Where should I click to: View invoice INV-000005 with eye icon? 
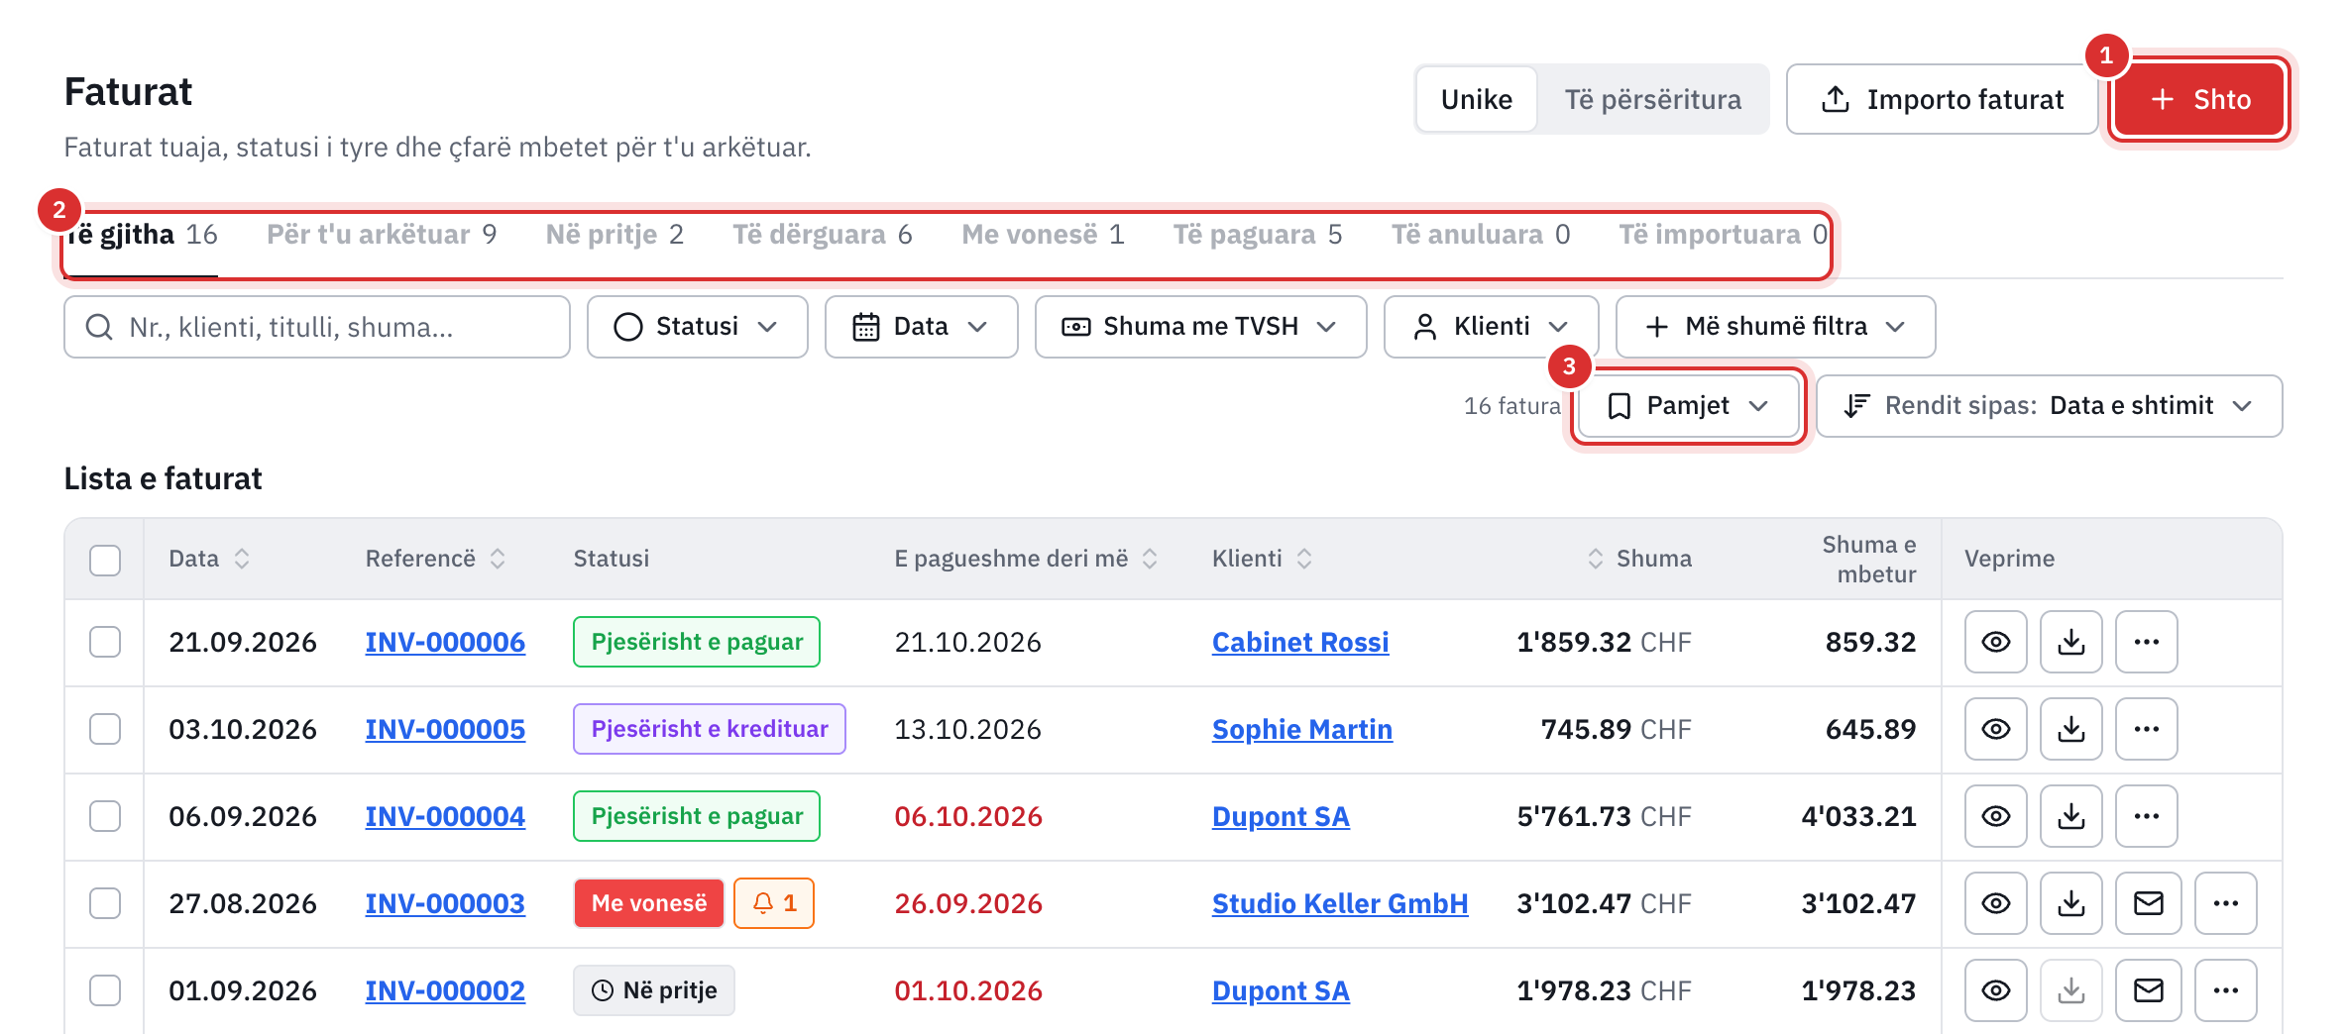point(1995,729)
